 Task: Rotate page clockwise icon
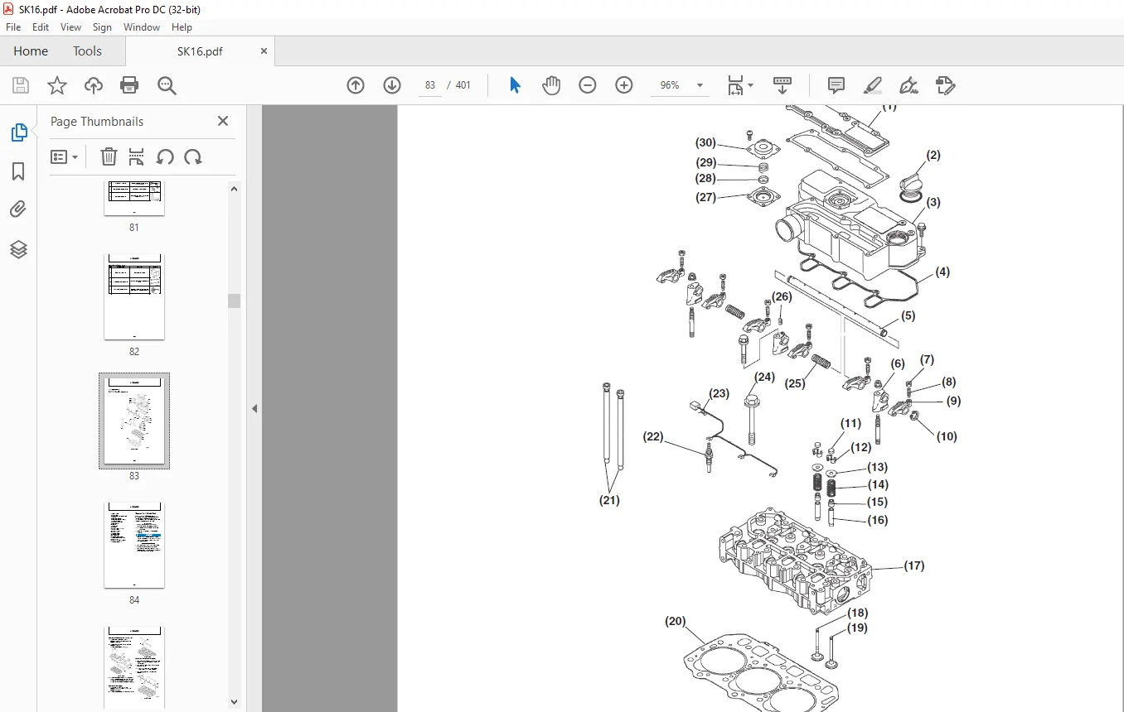coord(193,156)
